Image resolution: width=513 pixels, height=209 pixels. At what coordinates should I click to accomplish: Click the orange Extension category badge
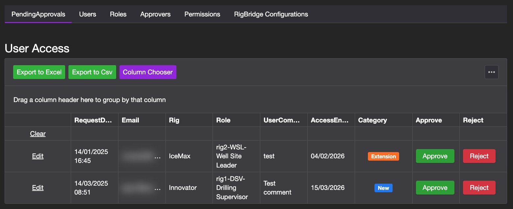[383, 156]
